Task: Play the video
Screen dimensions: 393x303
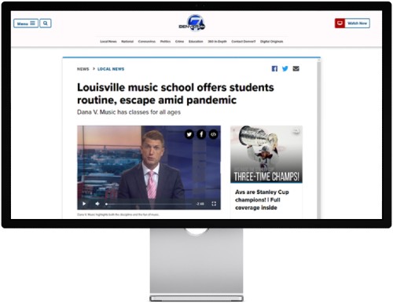Action: (x=84, y=203)
